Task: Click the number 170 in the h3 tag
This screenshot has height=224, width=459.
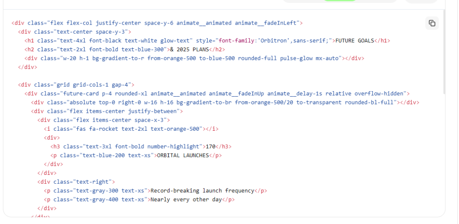Action: click(210, 147)
